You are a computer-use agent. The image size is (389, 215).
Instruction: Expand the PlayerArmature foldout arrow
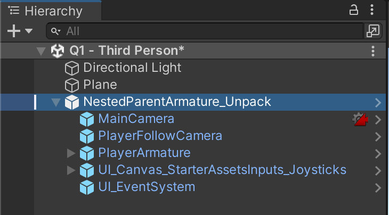(70, 153)
